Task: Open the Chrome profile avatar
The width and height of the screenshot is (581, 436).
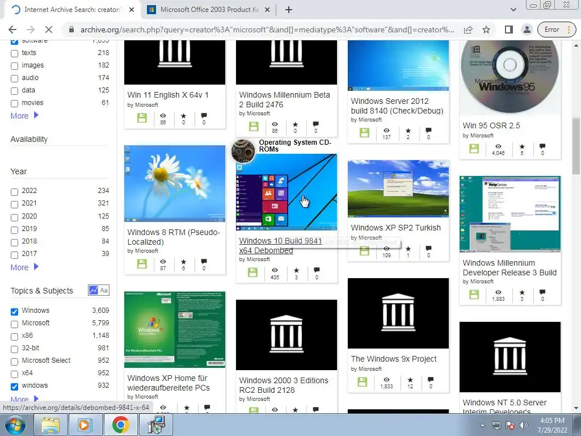Action: tap(527, 30)
